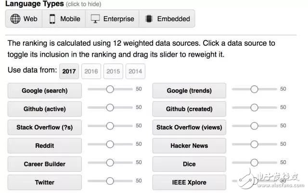
Task: Toggle Google (search) data source
Action: coord(45,90)
